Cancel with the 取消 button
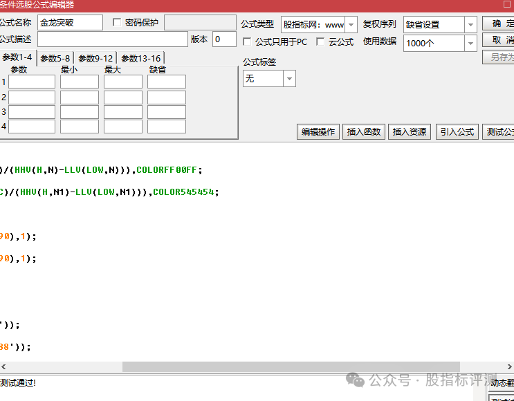 coord(498,40)
